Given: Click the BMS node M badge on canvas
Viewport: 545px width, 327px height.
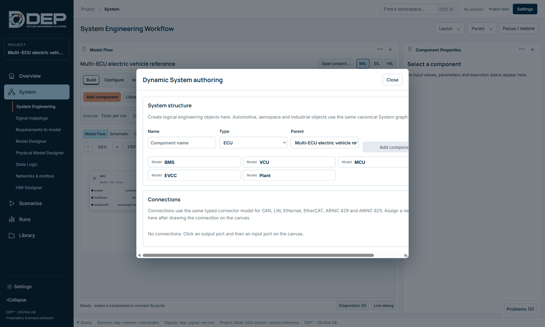Looking at the screenshot, I should tap(95, 178).
